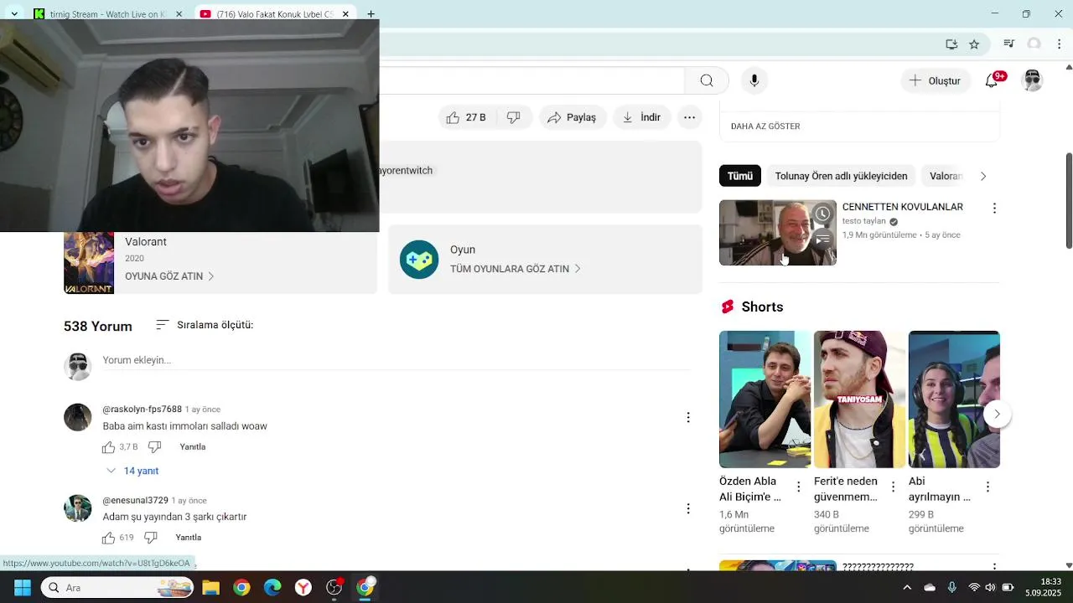Select the Tümü filter chip
1073x603 pixels.
click(740, 176)
